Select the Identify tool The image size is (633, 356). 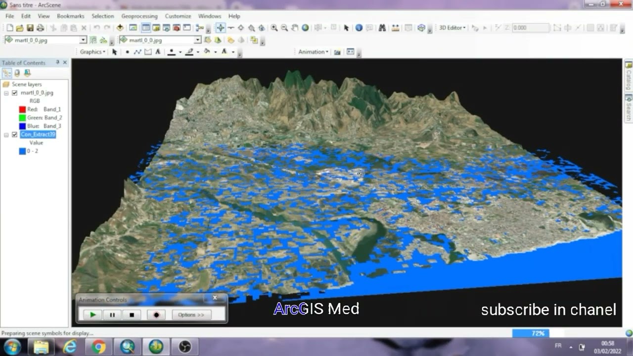359,28
